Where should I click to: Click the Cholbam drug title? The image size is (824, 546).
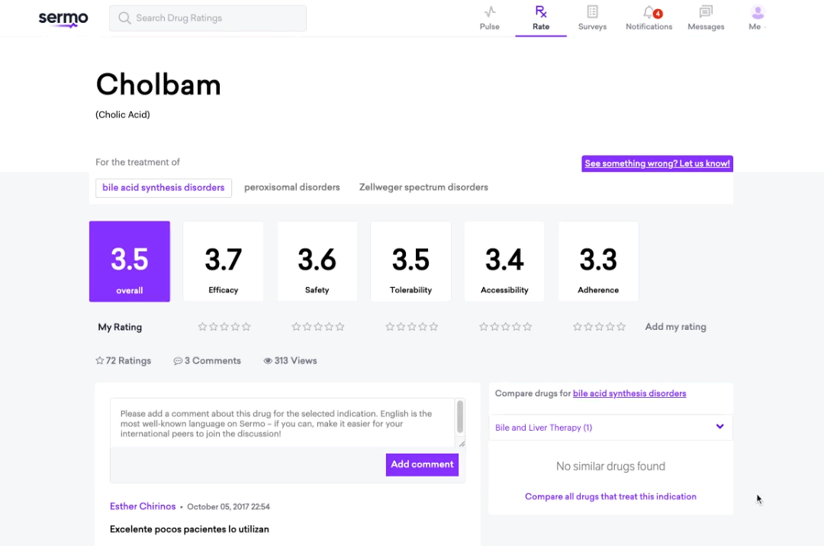click(x=158, y=84)
